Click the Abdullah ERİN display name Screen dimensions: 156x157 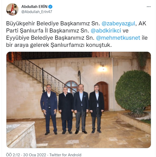coord(34,7)
